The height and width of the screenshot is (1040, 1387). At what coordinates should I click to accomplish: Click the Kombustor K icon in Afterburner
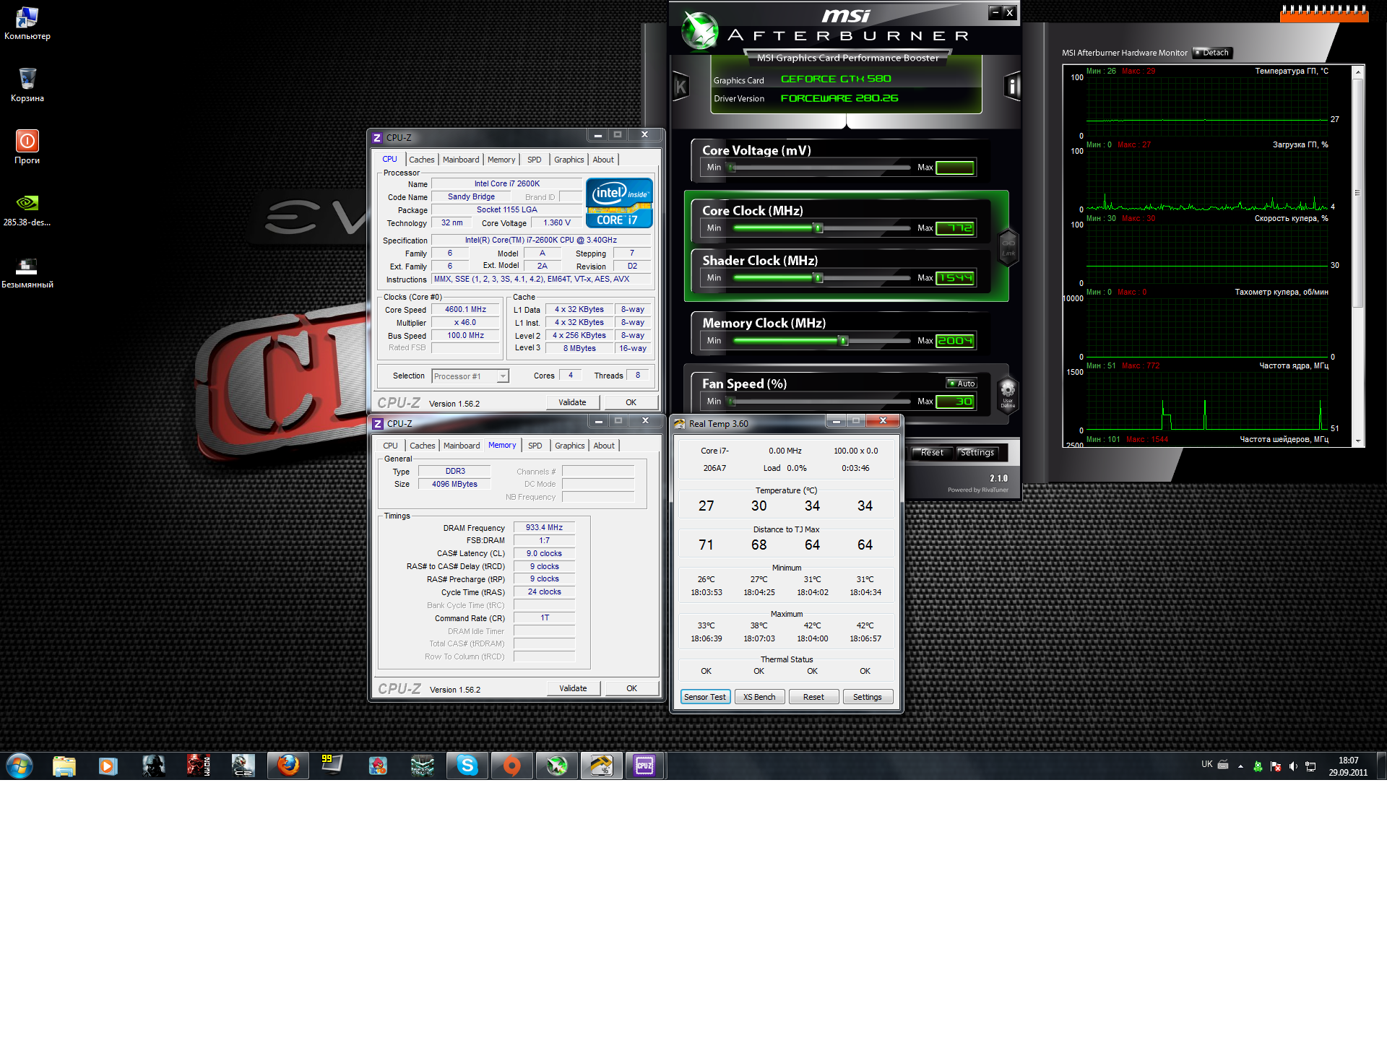(x=680, y=87)
